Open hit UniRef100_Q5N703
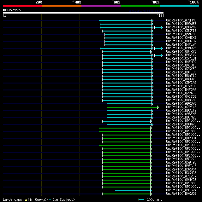 pyautogui.click(x=181, y=34)
